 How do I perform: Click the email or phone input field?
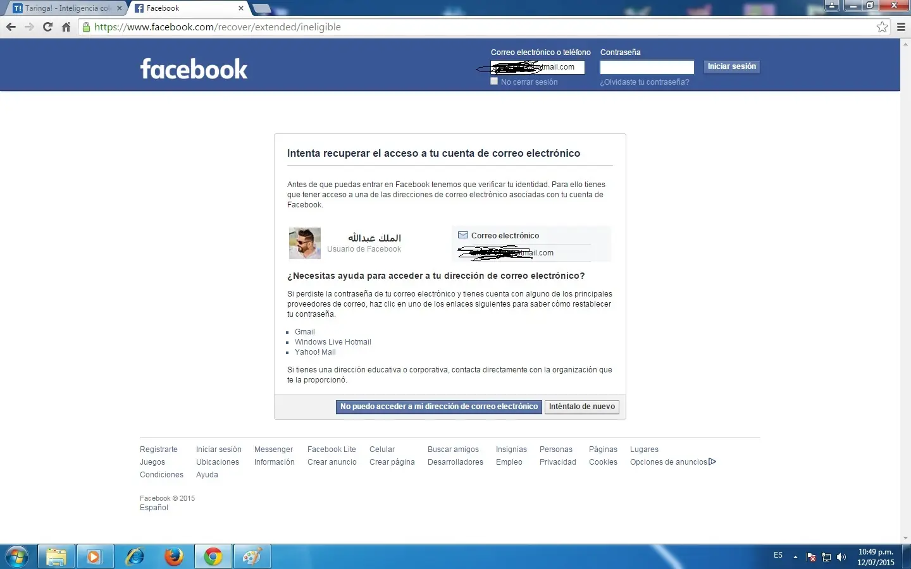538,67
